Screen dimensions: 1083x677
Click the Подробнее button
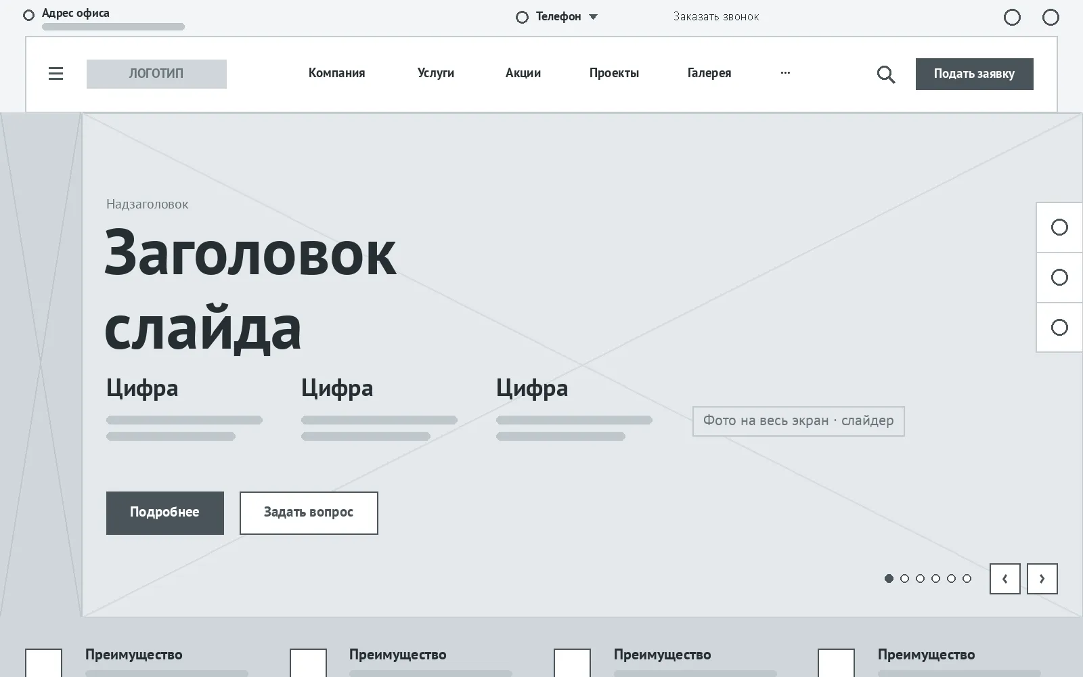pyautogui.click(x=164, y=512)
